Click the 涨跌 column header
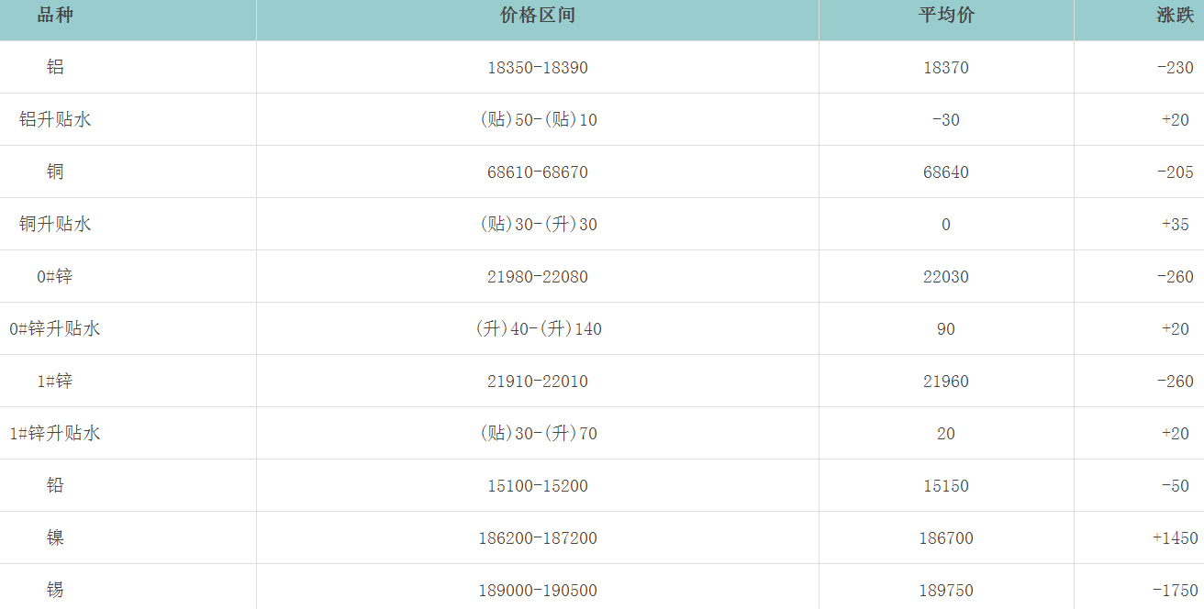The width and height of the screenshot is (1204, 609). (1175, 16)
